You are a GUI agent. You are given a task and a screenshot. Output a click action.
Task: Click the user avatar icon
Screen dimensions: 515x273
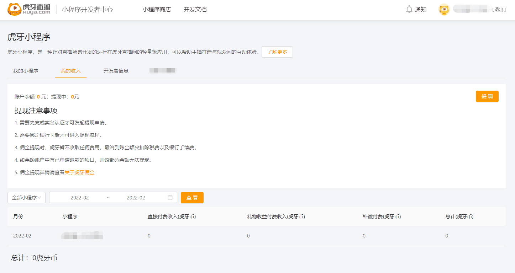coord(444,10)
